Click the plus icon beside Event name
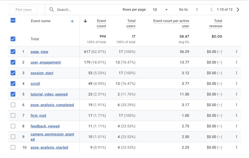 pyautogui.click(x=72, y=21)
